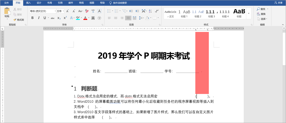Toggle superscript X²
The image size is (286, 123).
65,18
